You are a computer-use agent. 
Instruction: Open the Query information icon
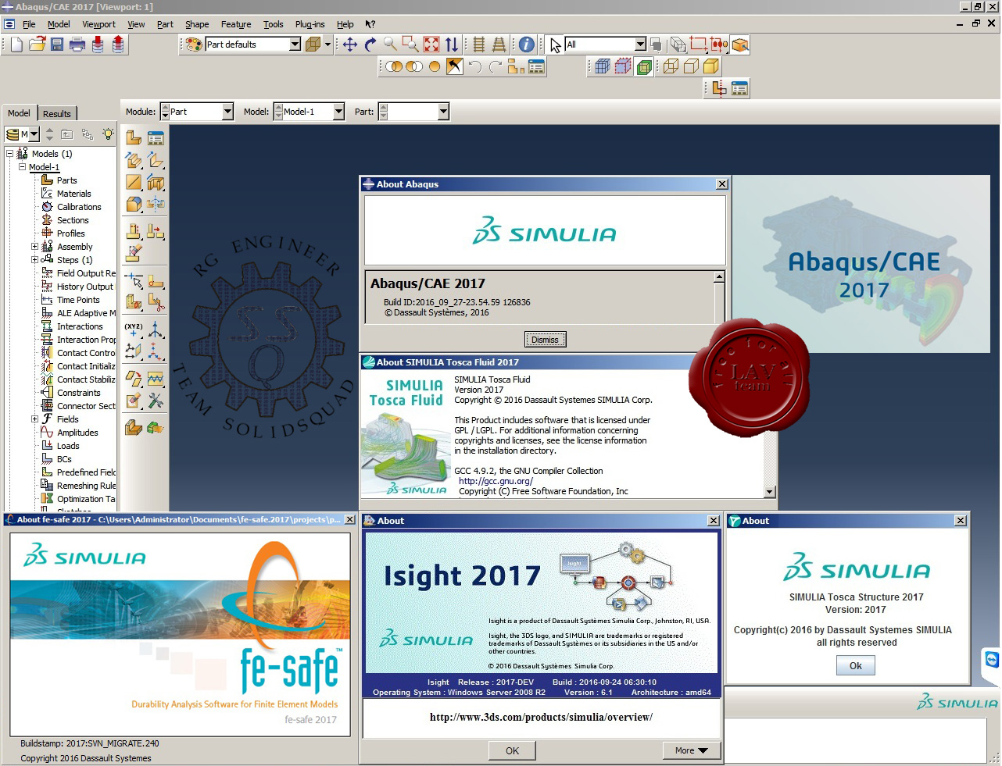point(527,45)
